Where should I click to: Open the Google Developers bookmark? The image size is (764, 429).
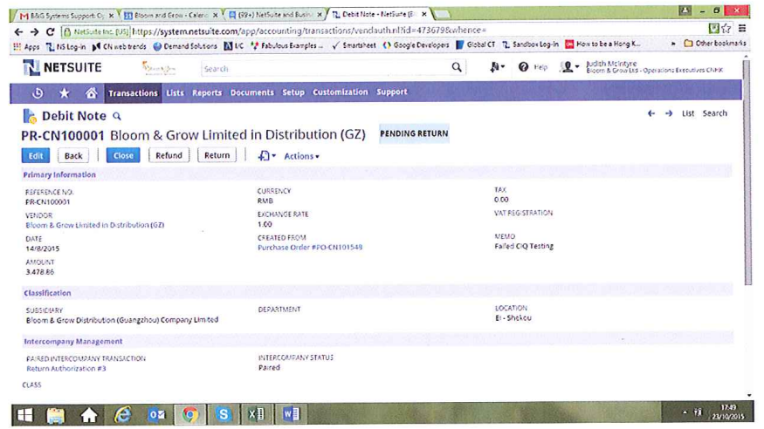tap(416, 44)
